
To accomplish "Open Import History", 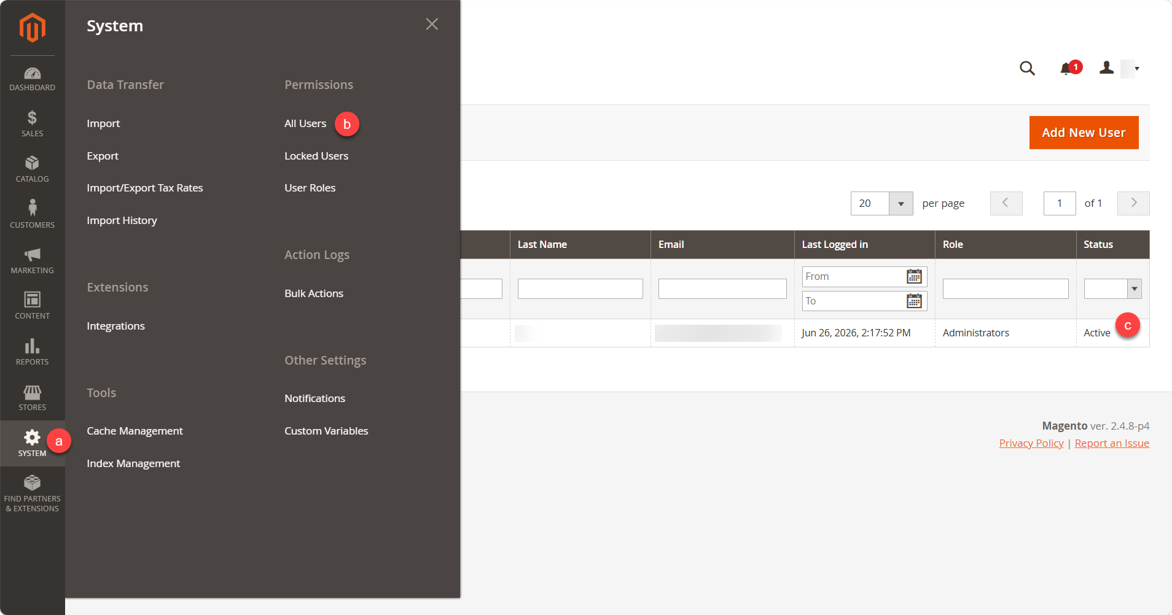I will click(122, 220).
